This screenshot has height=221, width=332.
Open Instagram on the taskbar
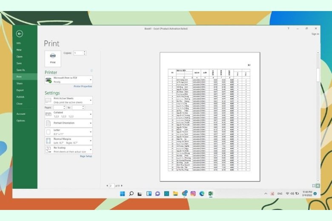click(193, 194)
